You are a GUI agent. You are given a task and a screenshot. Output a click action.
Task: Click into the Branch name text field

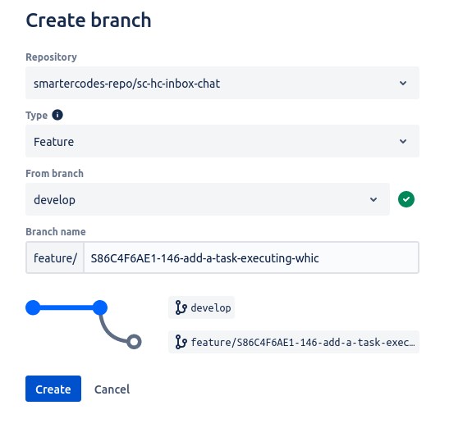coord(251,257)
